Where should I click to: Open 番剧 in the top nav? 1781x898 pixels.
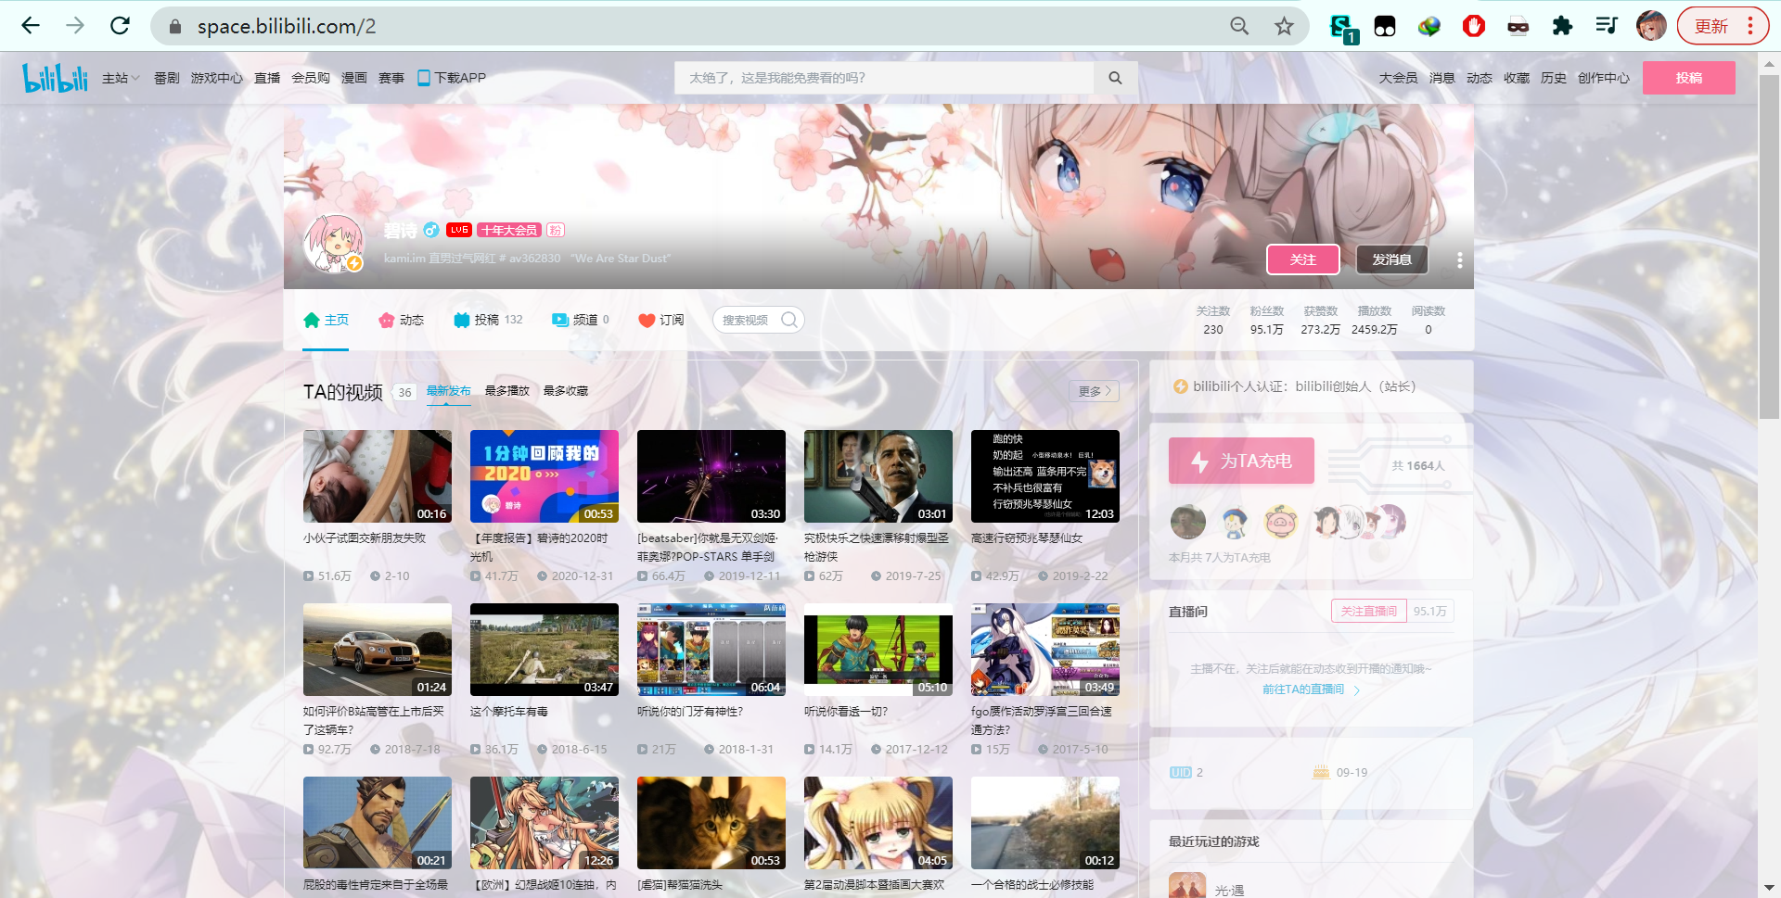[x=167, y=78]
